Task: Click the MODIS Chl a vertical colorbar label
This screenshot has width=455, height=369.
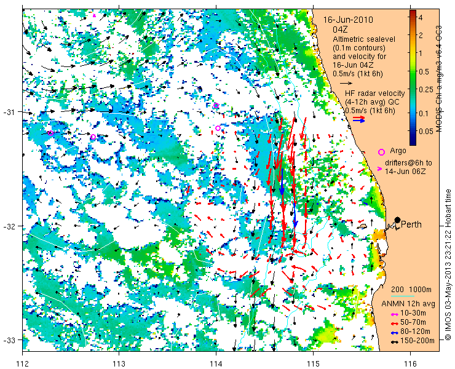Action: click(439, 79)
